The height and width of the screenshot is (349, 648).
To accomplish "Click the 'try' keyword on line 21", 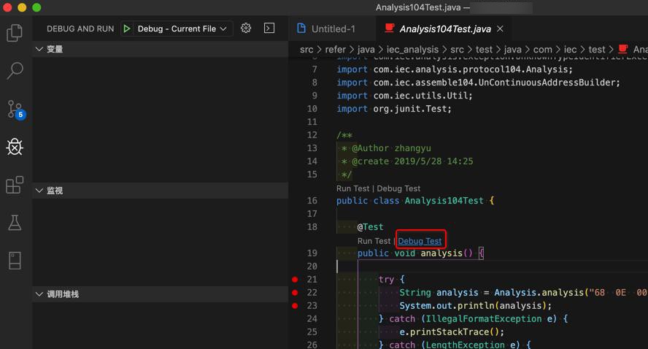I will coord(386,280).
